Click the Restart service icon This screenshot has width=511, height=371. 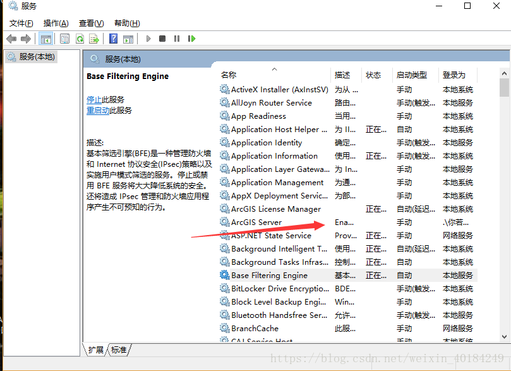click(x=191, y=39)
